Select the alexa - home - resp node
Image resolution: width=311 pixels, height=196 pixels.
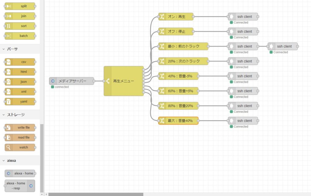(x=20, y=186)
